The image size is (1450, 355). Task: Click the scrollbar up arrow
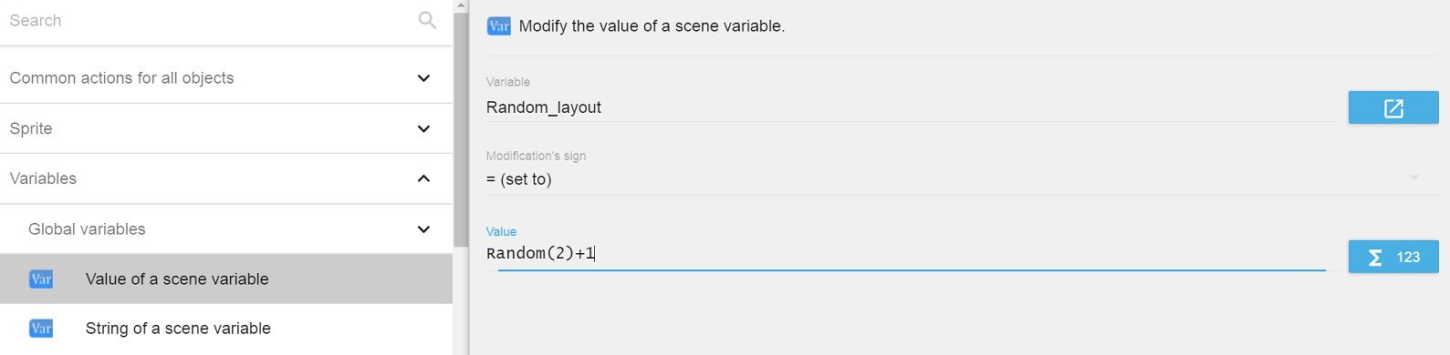tap(461, 5)
